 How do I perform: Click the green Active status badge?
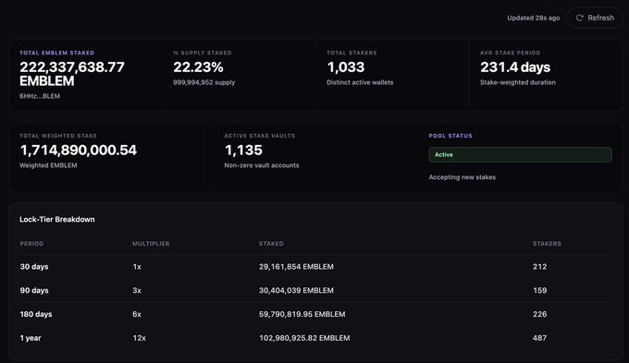tap(520, 154)
